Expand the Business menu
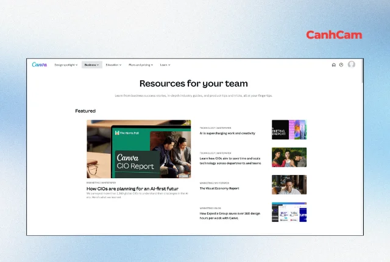 click(x=92, y=65)
